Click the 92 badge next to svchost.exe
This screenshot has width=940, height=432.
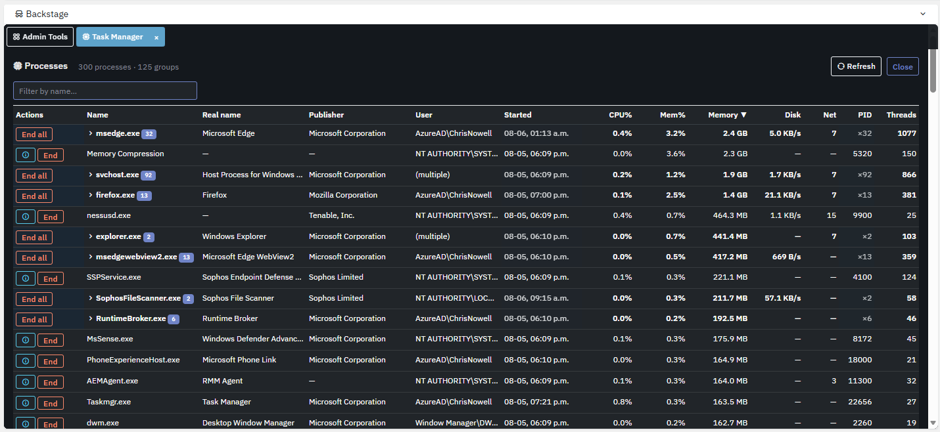click(148, 175)
